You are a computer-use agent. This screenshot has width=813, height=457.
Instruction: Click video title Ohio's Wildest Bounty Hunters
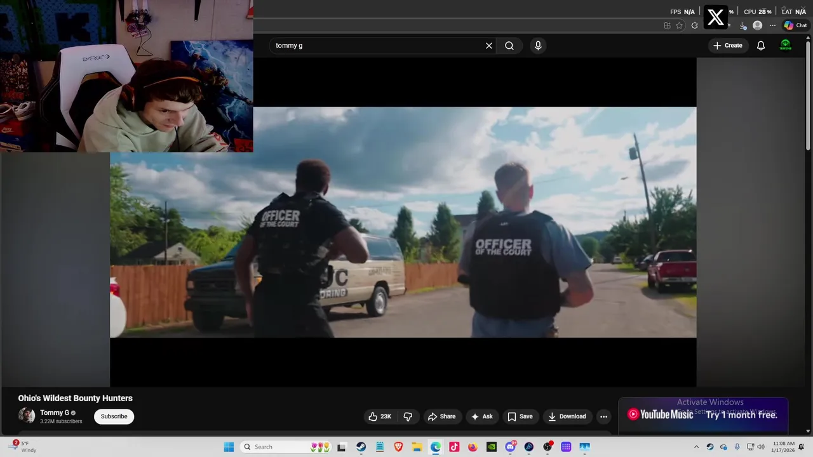76,398
